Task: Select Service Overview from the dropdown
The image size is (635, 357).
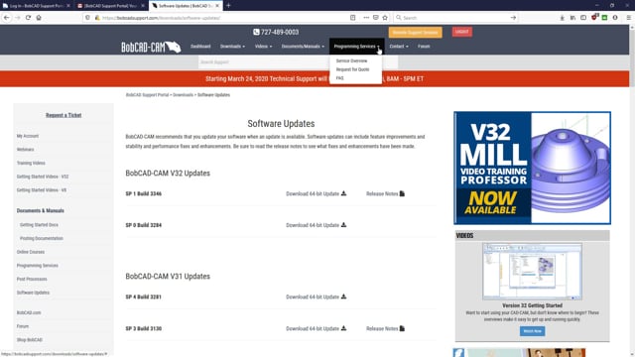Action: [x=351, y=60]
